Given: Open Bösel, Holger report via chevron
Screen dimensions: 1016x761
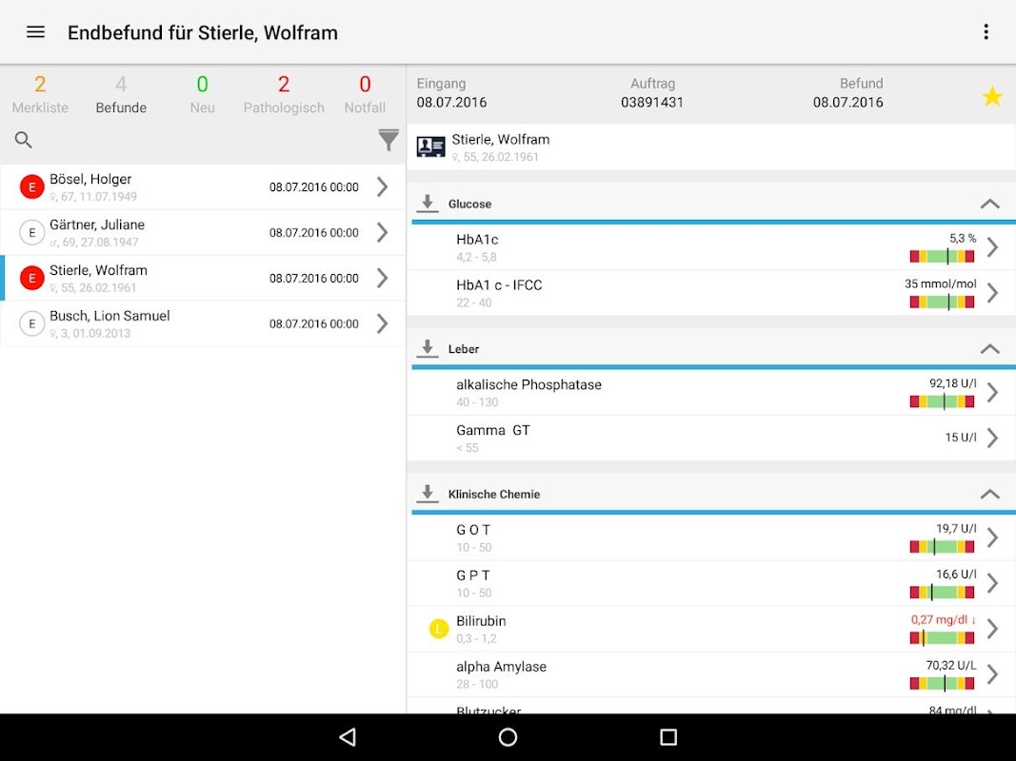Looking at the screenshot, I should (x=382, y=187).
